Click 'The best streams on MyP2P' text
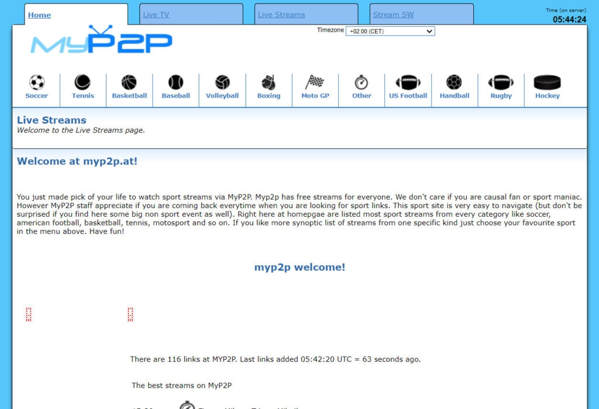This screenshot has height=409, width=599. click(x=181, y=386)
